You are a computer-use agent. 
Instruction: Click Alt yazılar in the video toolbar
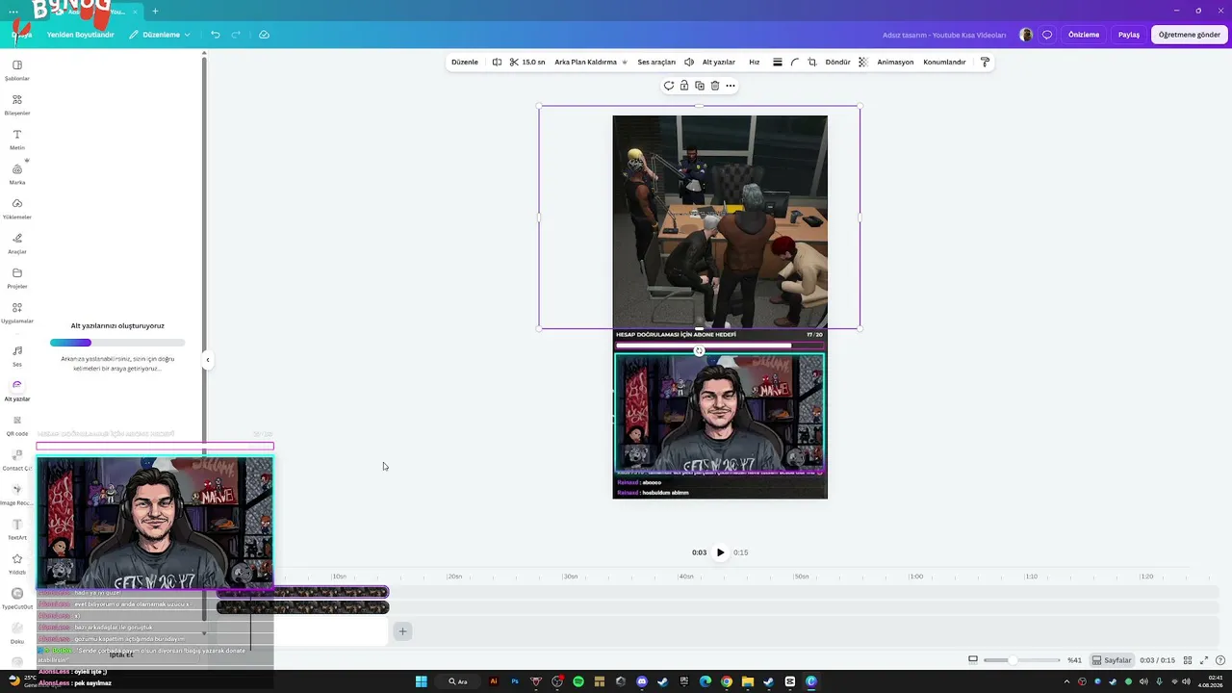point(719,62)
